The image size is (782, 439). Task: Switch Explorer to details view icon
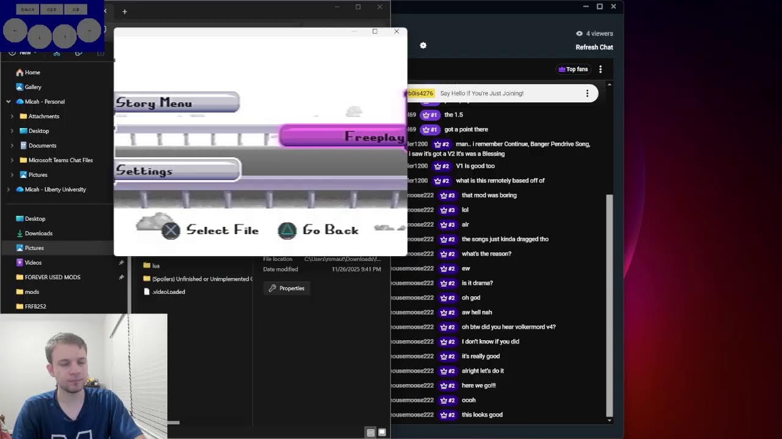coord(370,432)
